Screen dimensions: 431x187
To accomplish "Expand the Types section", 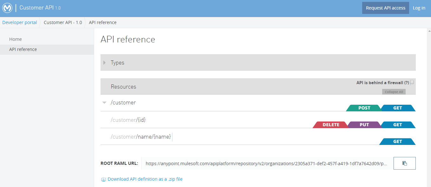I will 105,63.
